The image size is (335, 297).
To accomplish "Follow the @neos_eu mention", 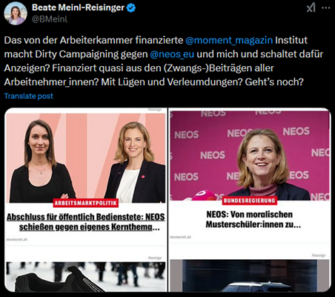I will [172, 54].
